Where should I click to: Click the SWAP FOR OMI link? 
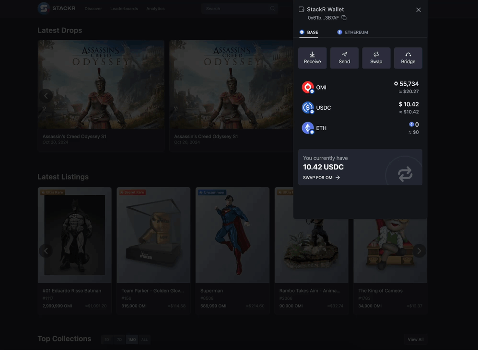tap(321, 178)
